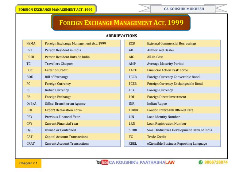Screen dimensions: 243x172
Task: Select the LIBOR abbreviation cell
Action: 133,110
